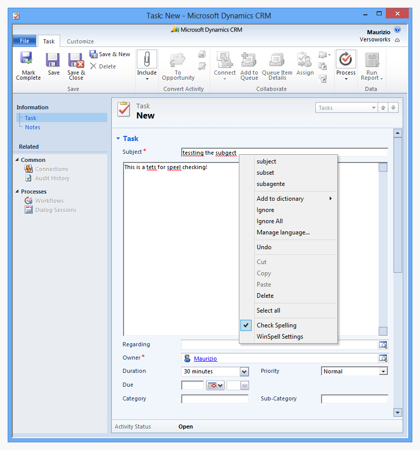Choose the 'subset' spelling suggestion

(x=288, y=173)
